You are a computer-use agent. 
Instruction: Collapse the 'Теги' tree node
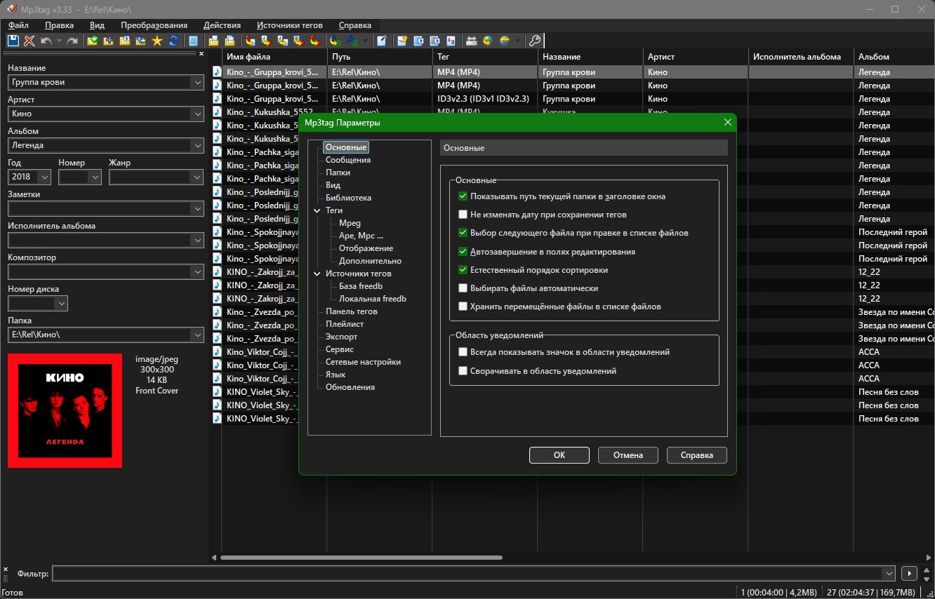pos(317,210)
